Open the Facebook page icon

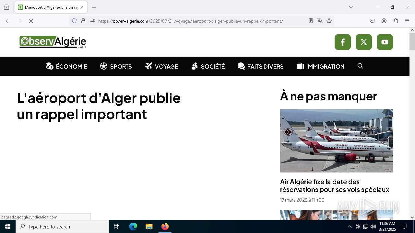coord(342,42)
